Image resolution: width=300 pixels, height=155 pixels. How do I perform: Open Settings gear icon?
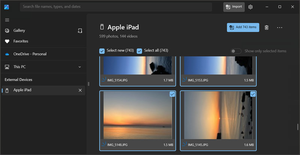click(x=250, y=7)
